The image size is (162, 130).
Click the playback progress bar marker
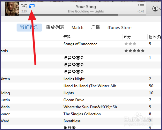[x=118, y=14]
